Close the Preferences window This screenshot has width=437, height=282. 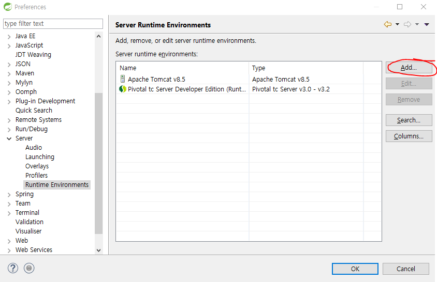click(424, 7)
